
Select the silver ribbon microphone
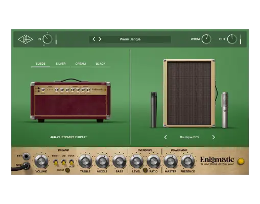point(225,110)
